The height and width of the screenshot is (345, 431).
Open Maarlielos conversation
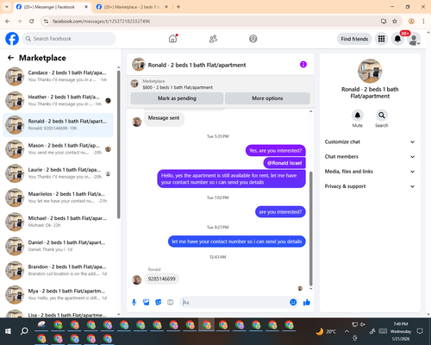59,198
